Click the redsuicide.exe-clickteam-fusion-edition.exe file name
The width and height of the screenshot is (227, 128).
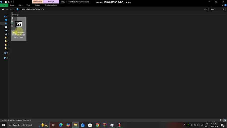tap(19, 35)
